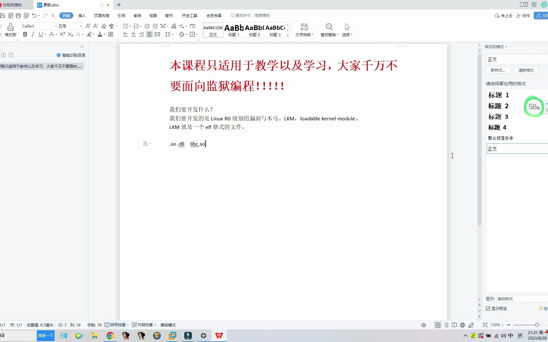Click the Save icon in quick toolbar
This screenshot has width=548, height=342.
coord(3,16)
